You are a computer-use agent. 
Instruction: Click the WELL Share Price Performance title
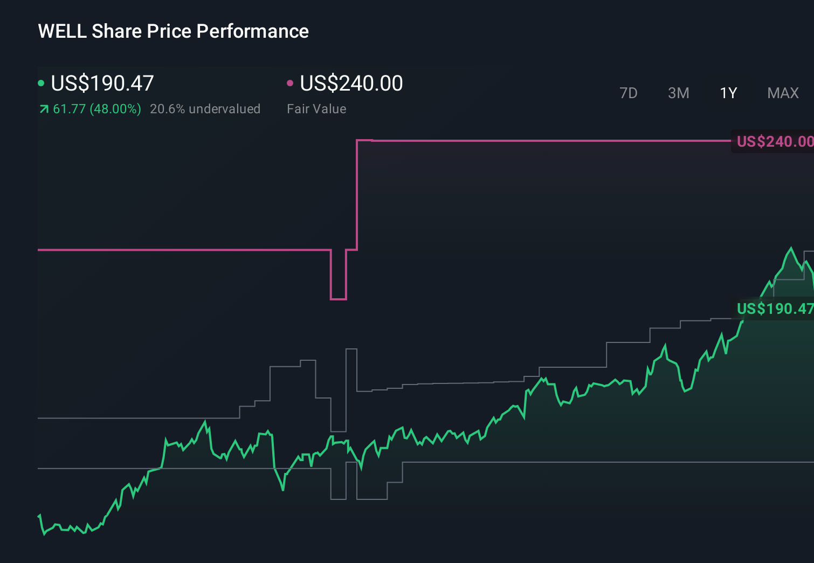(x=173, y=31)
